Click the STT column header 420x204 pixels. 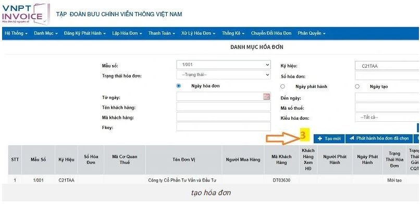pos(15,160)
